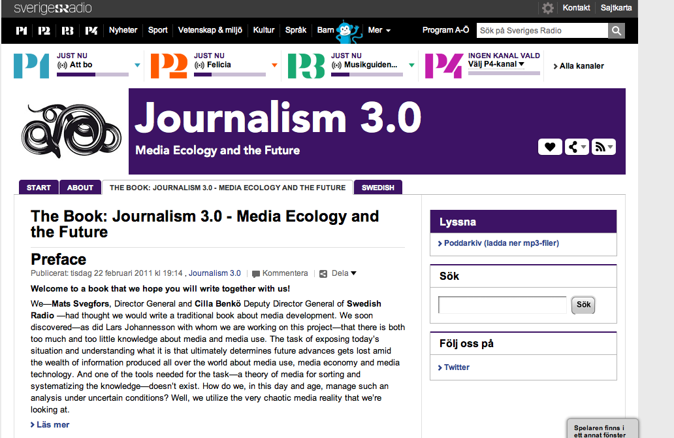Switch to the SWEDISH tab

tap(378, 188)
